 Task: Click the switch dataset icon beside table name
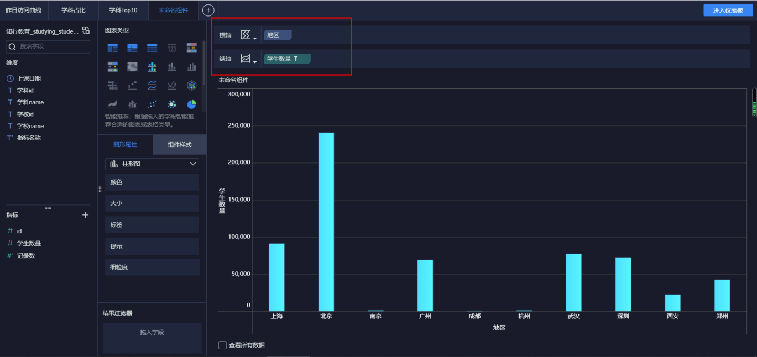(x=86, y=30)
